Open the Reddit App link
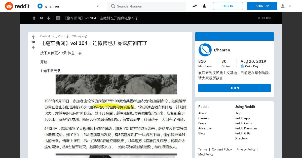The width and height of the screenshot is (302, 158). 242,118
